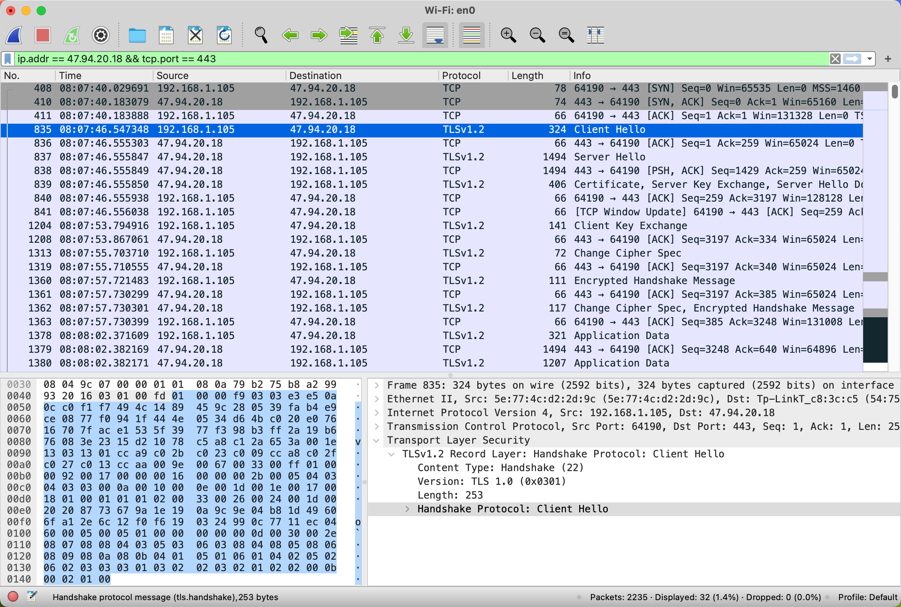This screenshot has height=607, width=901.
Task: Collapse the Transport Layer Security tree
Action: 376,441
